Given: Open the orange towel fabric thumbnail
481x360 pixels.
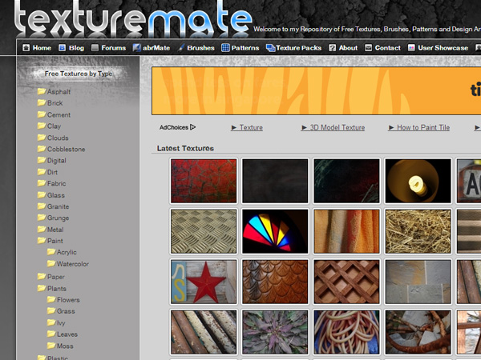Looking at the screenshot, I should pyautogui.click(x=346, y=231).
